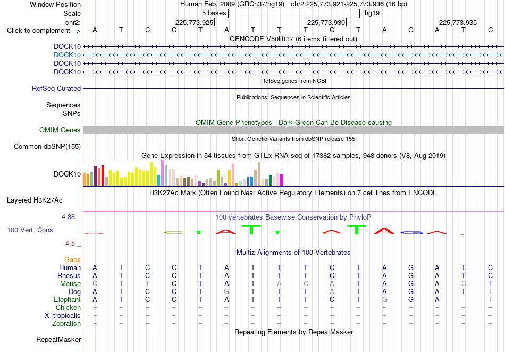Click 'Short Genetic Variants from dbSNP' title
The height and width of the screenshot is (352, 505).
point(293,139)
